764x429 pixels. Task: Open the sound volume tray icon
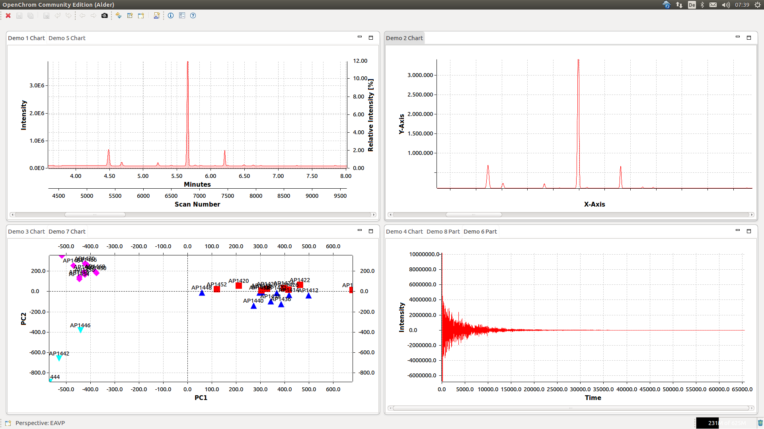pyautogui.click(x=726, y=5)
